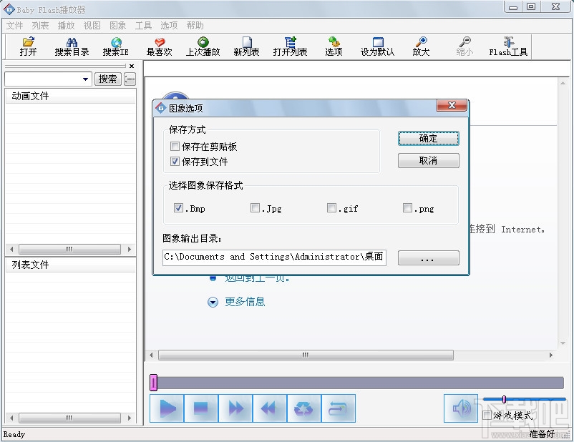Viewport: 574px width, 442px height.
Task: Toggle the loop repeat playback button
Action: (x=339, y=408)
